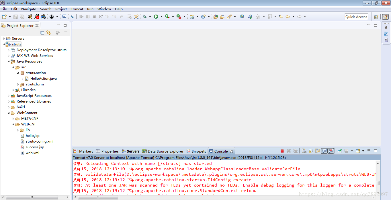Click the Run External Tools icon

coord(179,17)
